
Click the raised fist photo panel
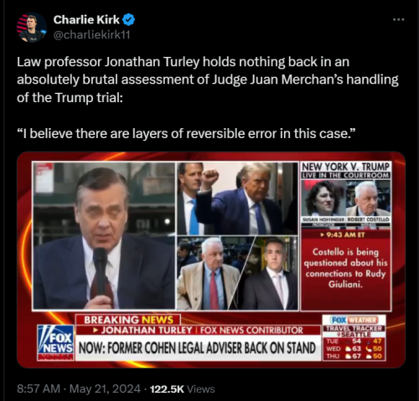238,198
